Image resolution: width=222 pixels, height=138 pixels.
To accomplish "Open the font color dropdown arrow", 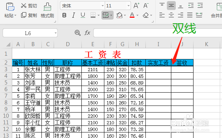I will pos(137,15).
